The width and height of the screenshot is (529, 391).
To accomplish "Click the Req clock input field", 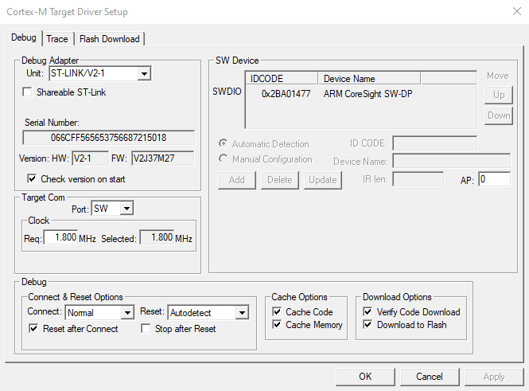I will [60, 238].
